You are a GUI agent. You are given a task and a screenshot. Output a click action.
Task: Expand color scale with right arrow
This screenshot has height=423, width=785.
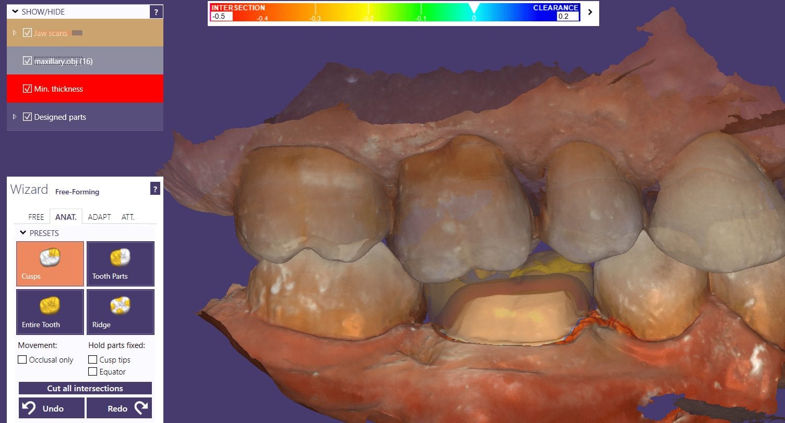[590, 12]
